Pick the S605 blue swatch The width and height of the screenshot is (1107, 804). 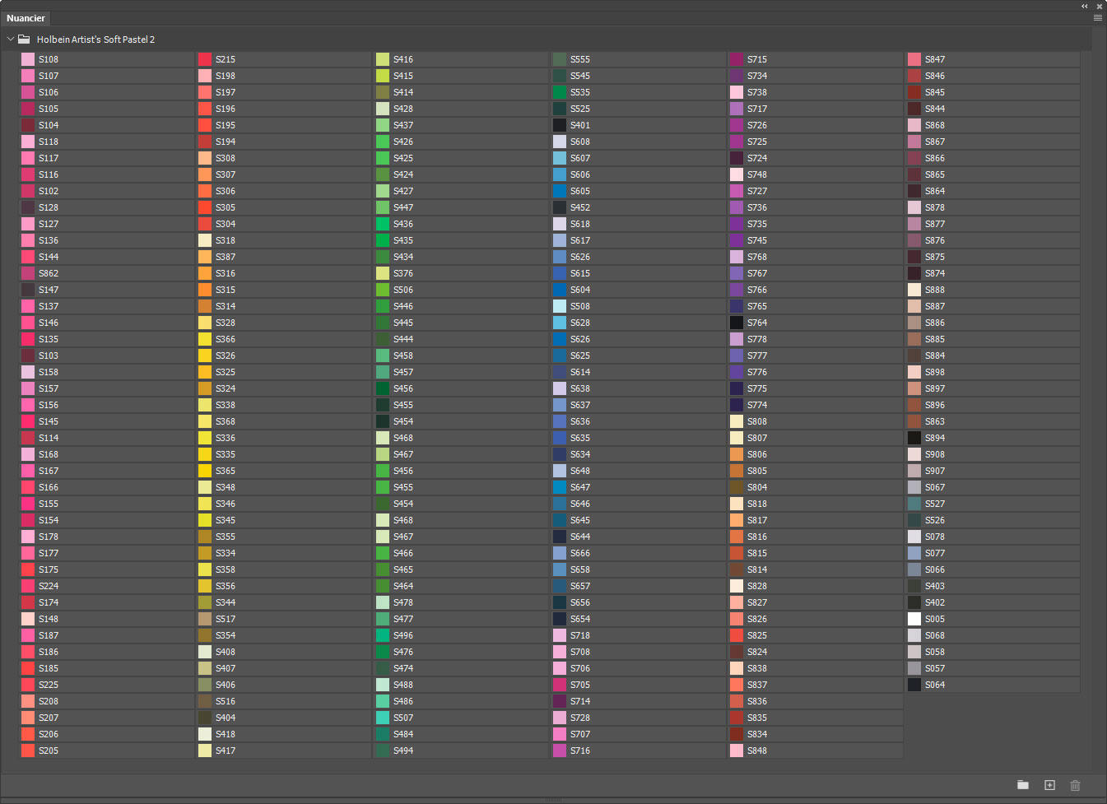click(560, 191)
